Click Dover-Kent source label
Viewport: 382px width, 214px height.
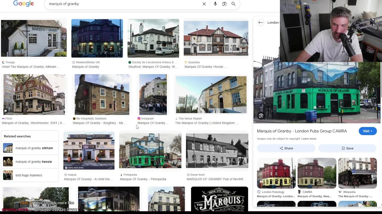[198, 175]
